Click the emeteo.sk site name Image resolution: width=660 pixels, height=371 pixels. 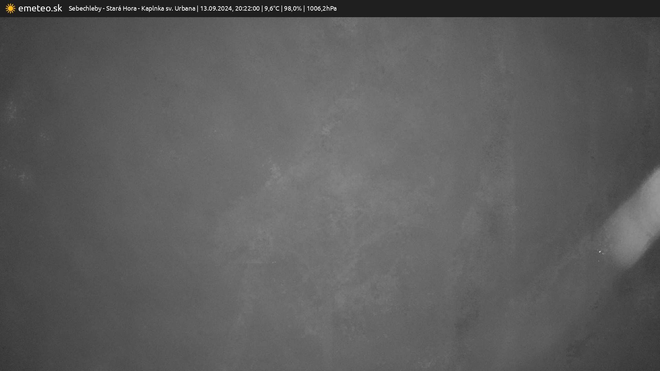pyautogui.click(x=40, y=8)
